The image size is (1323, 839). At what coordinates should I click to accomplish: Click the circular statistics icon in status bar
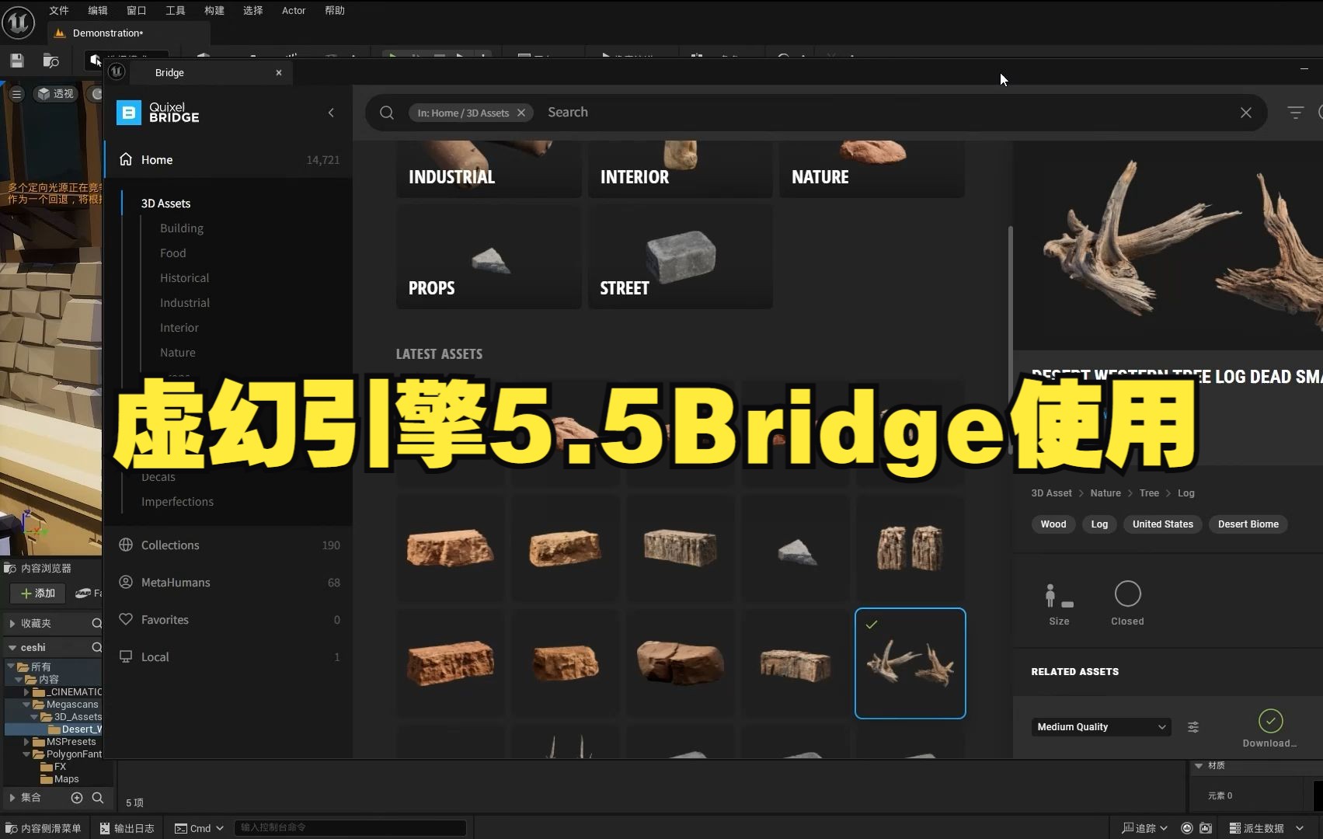click(x=1186, y=828)
